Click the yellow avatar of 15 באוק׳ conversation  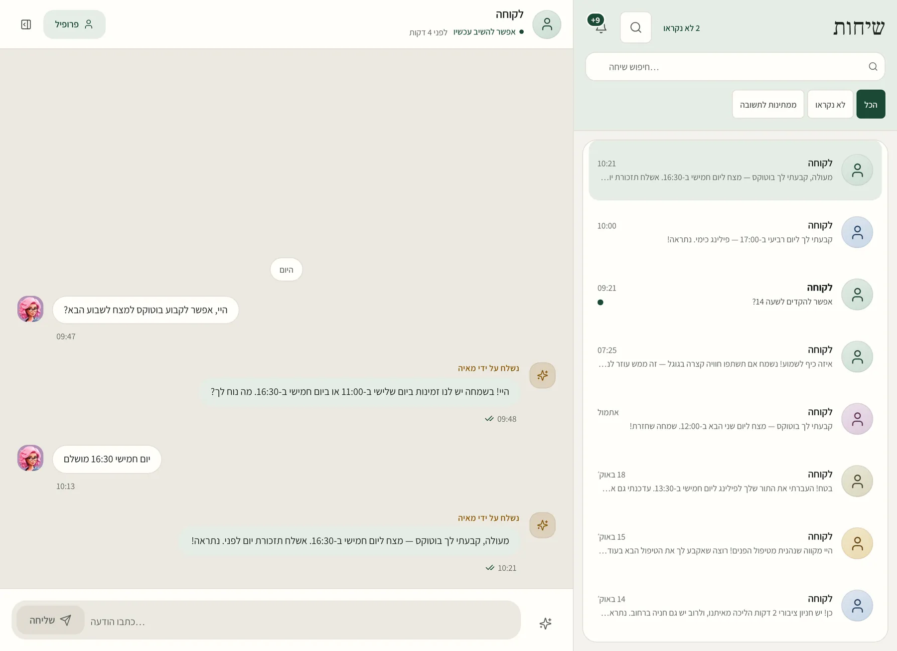[857, 543]
